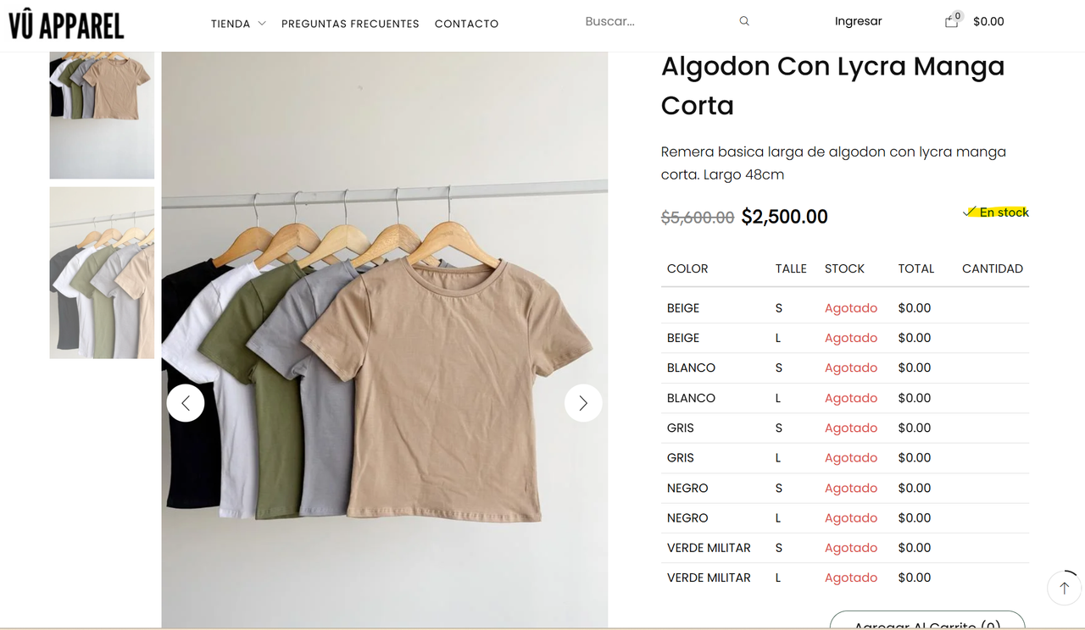
Task: Open the Contacto menu item
Action: tap(466, 24)
